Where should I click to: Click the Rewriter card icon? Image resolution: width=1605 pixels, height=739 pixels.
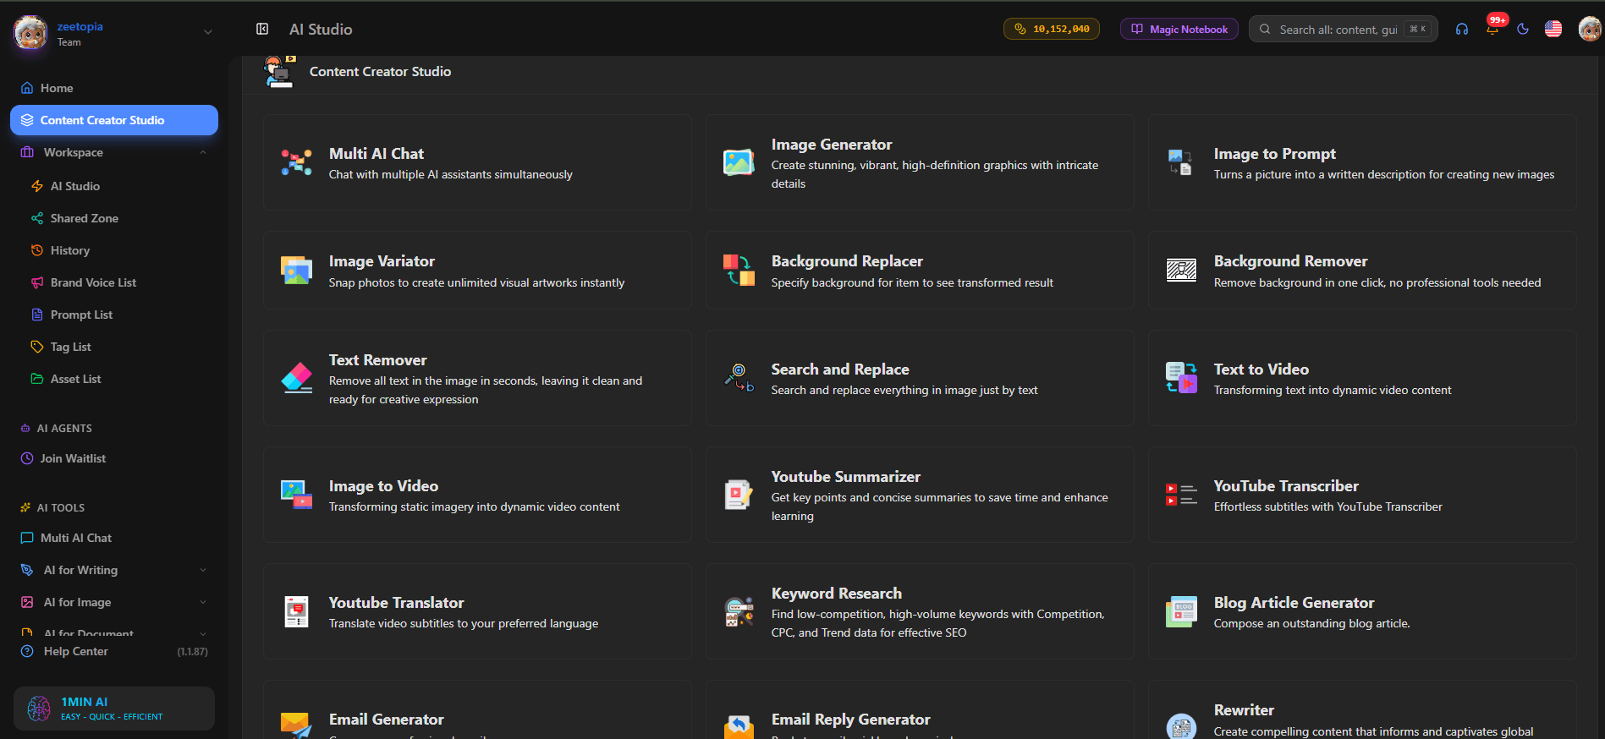pos(1181,725)
